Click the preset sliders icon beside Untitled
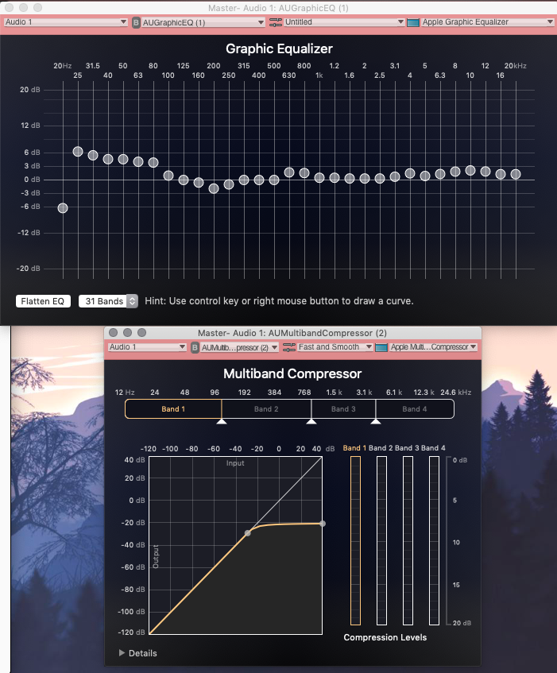 click(x=276, y=22)
